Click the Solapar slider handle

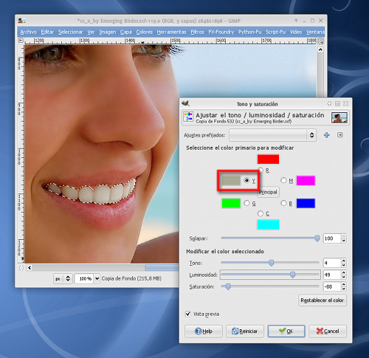[x=317, y=238]
